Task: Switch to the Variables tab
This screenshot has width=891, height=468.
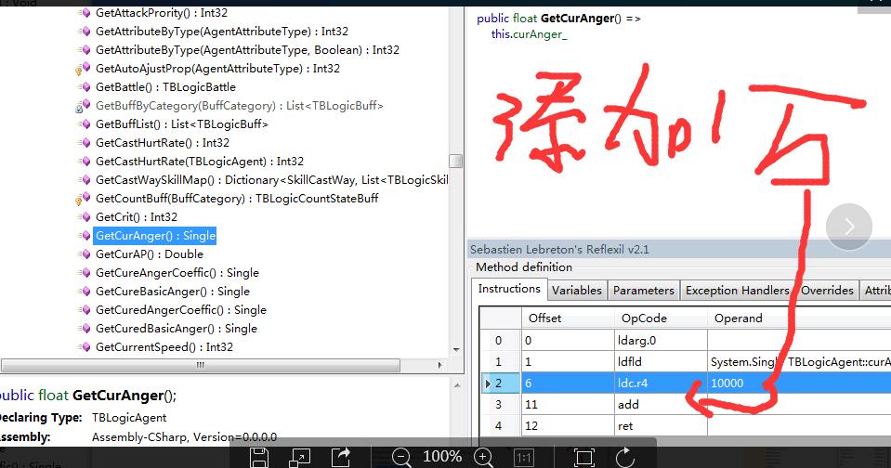Action: pyautogui.click(x=577, y=291)
